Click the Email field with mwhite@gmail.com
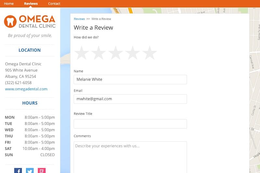Screen dimensions: 260x173 pyautogui.click(x=130, y=99)
